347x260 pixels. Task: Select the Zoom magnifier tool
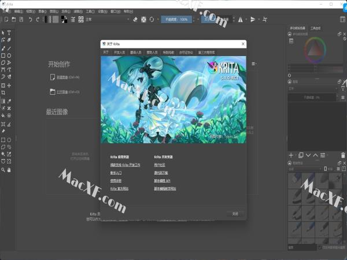tap(3, 170)
